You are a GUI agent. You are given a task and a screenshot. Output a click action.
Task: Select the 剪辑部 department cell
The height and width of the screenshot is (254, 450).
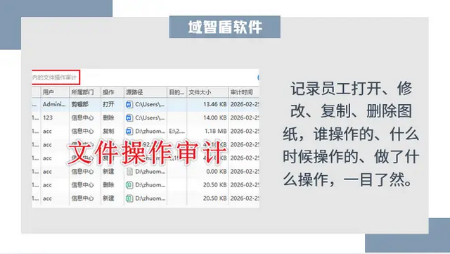(79, 104)
